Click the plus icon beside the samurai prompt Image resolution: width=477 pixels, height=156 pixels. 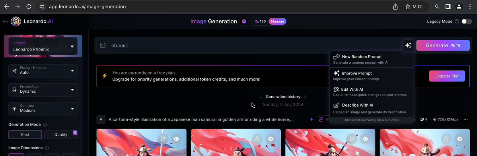tap(312, 119)
